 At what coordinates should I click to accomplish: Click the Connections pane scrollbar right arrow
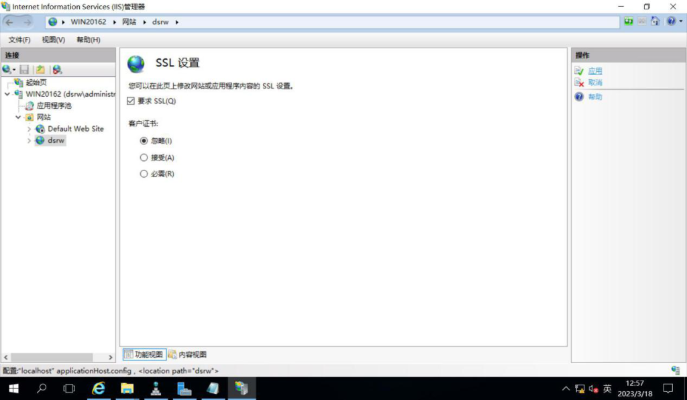point(111,358)
